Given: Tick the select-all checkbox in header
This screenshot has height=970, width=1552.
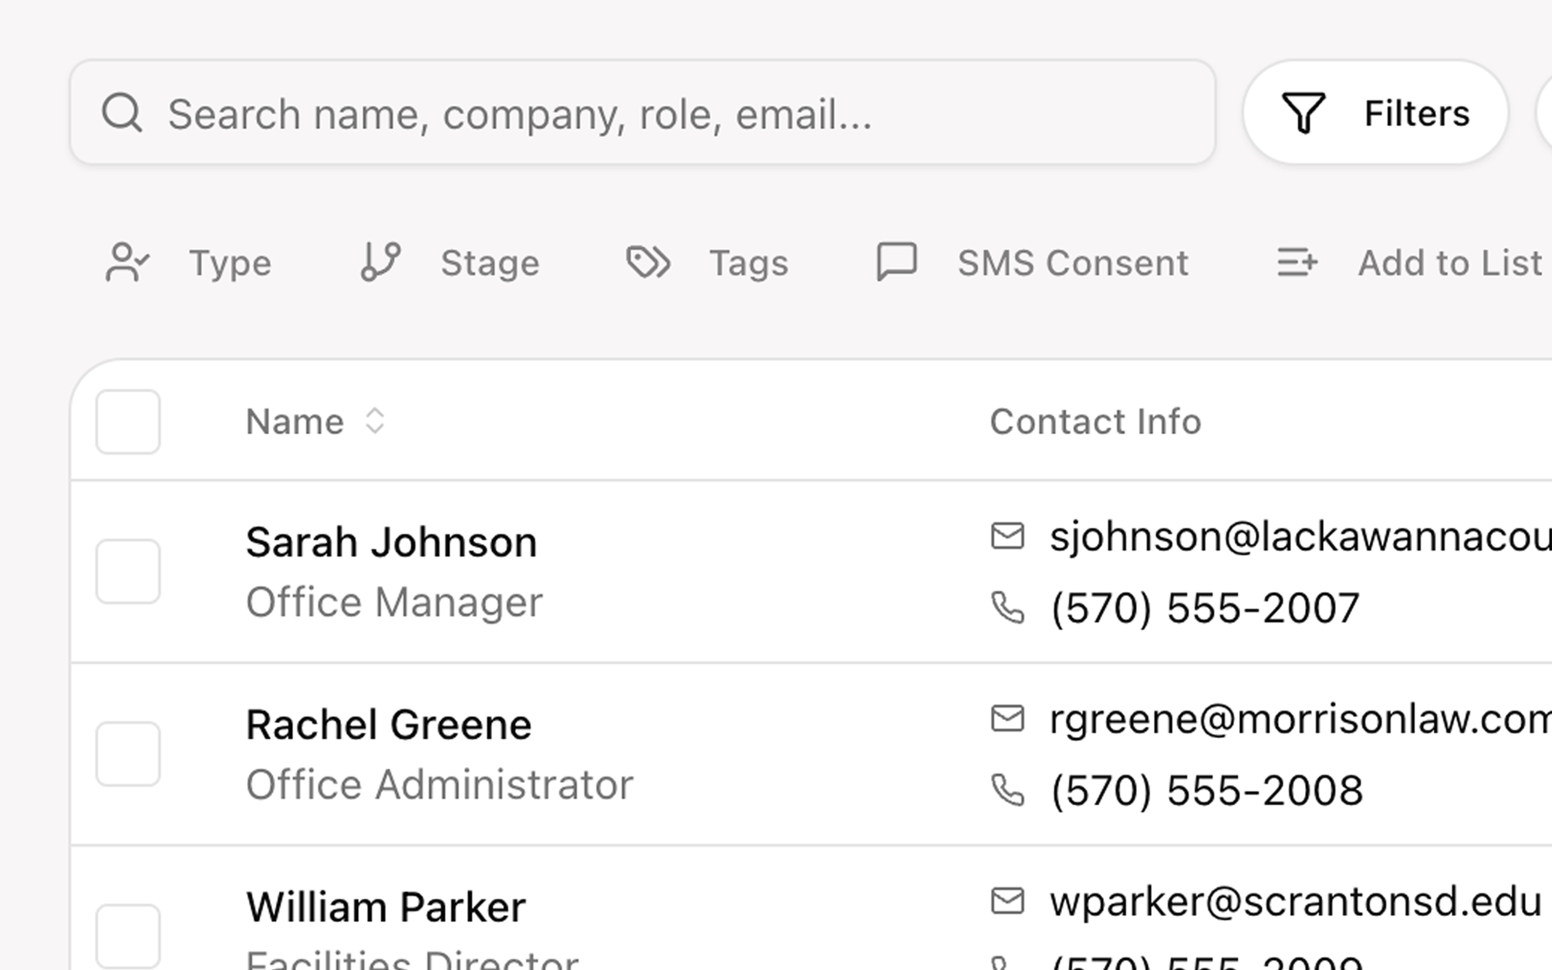Looking at the screenshot, I should pyautogui.click(x=128, y=421).
